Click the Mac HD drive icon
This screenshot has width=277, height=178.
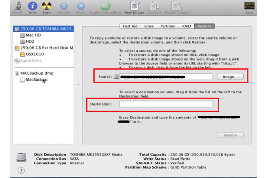[x=22, y=35]
